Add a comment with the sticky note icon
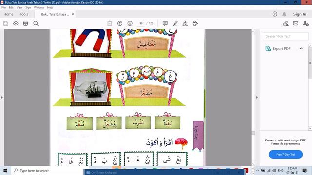Viewport: 312px width, 175px height. (165, 23)
